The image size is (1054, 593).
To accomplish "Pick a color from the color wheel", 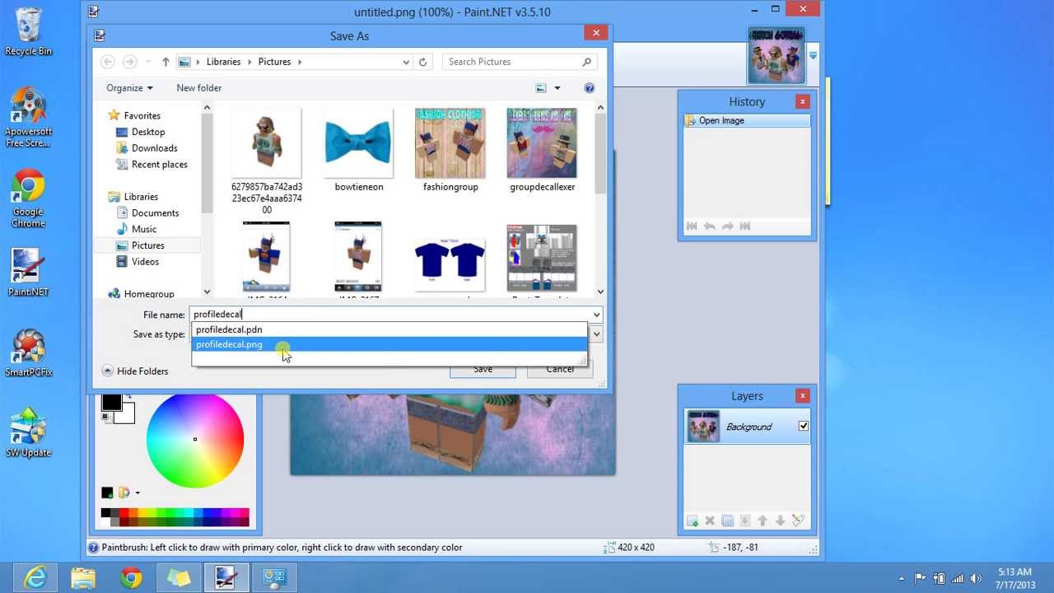I will tap(195, 440).
